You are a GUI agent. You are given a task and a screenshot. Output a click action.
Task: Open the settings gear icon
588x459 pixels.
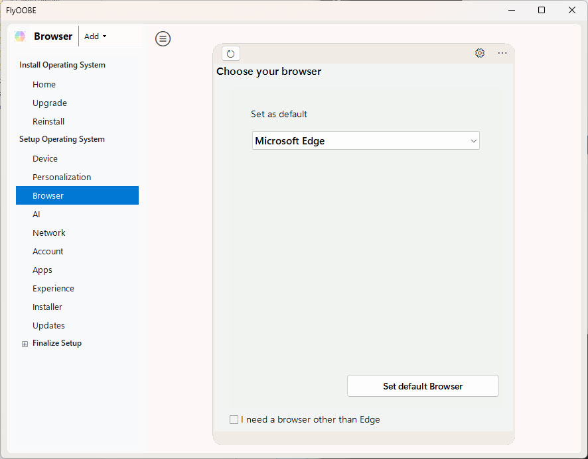(480, 54)
